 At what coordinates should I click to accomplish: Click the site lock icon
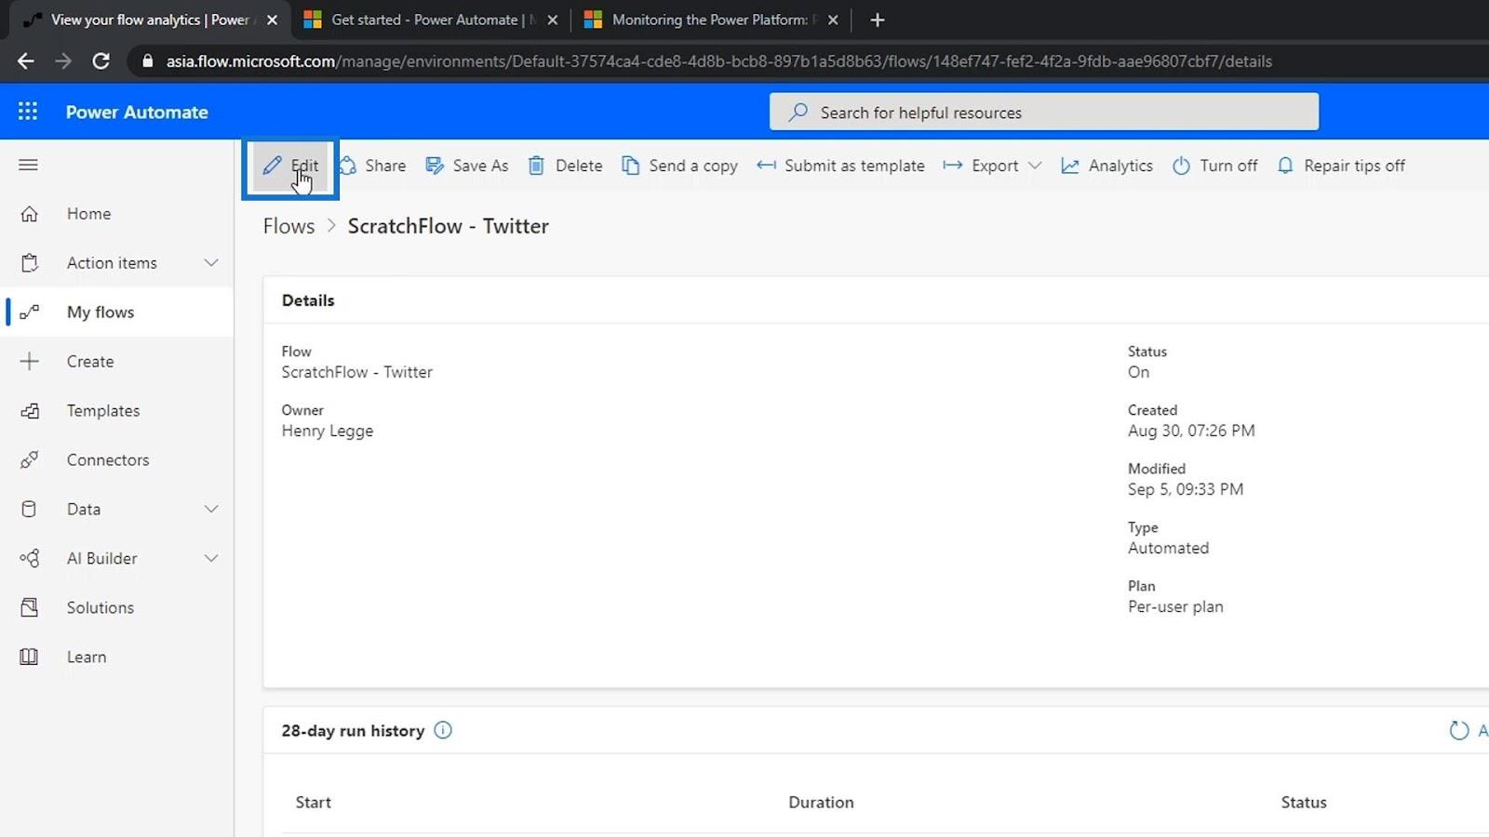pos(147,61)
